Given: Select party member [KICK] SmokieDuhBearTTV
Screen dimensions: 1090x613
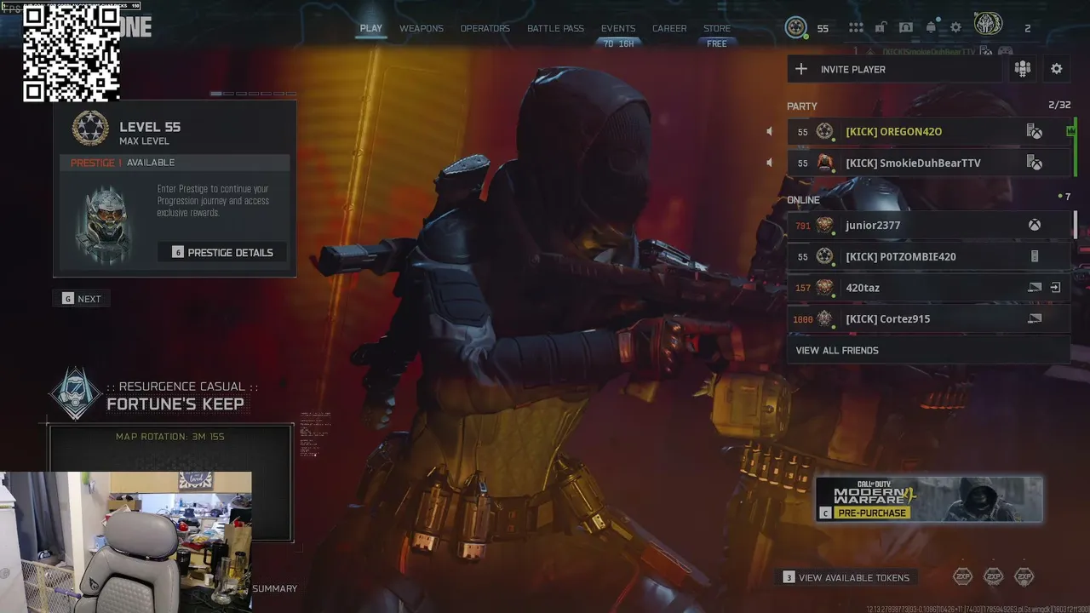Looking at the screenshot, I should click(x=928, y=163).
